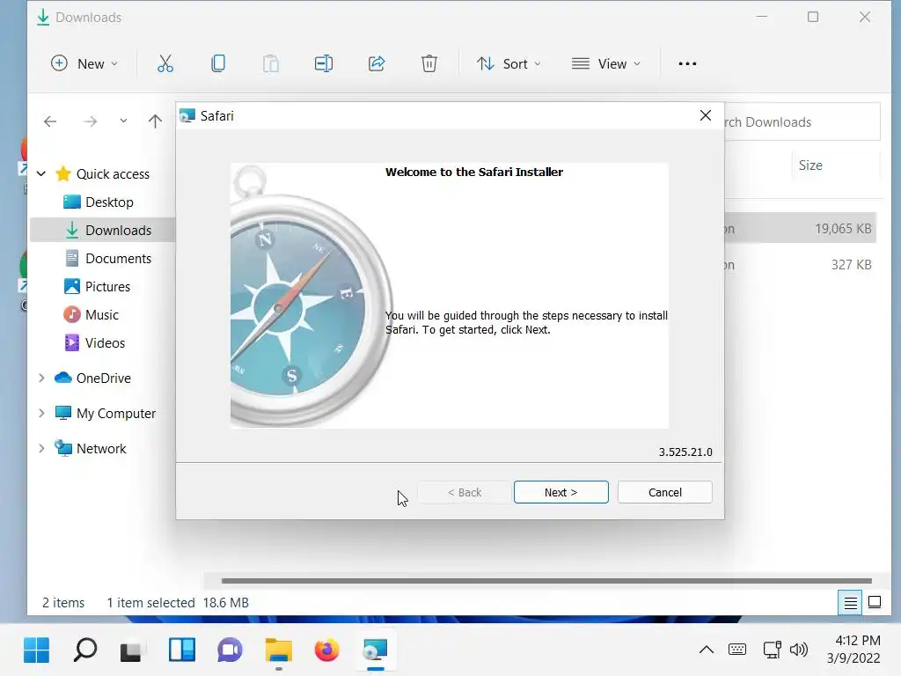Open recent locations chevron

click(x=123, y=121)
